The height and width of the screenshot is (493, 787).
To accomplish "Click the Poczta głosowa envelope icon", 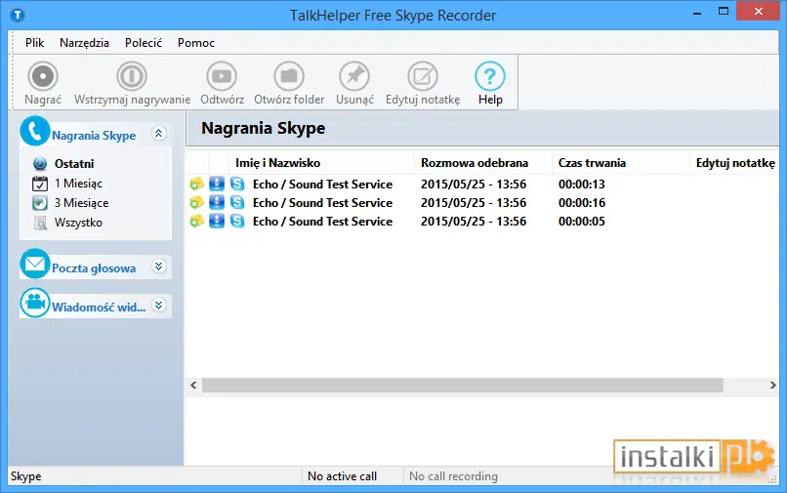I will [34, 264].
